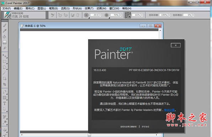Open the brush selector pencil icon
The width and height of the screenshot is (212, 137).
[7, 15]
